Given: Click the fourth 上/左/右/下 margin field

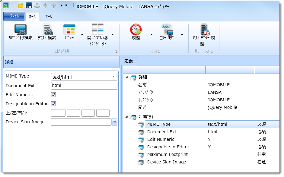Looking at the screenshot, I should pyautogui.click(x=103, y=113).
